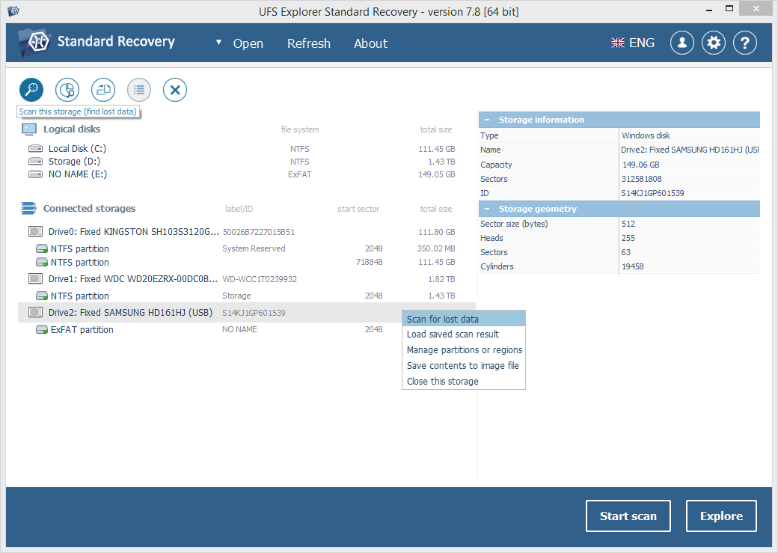778x553 pixels.
Task: Click the Standard Recovery logo icon
Action: click(34, 42)
